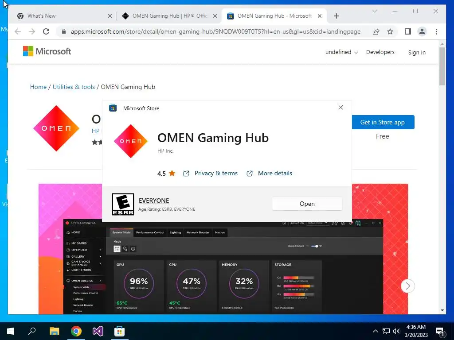Open the Windows Start menu
This screenshot has width=454, height=340.
[11, 331]
